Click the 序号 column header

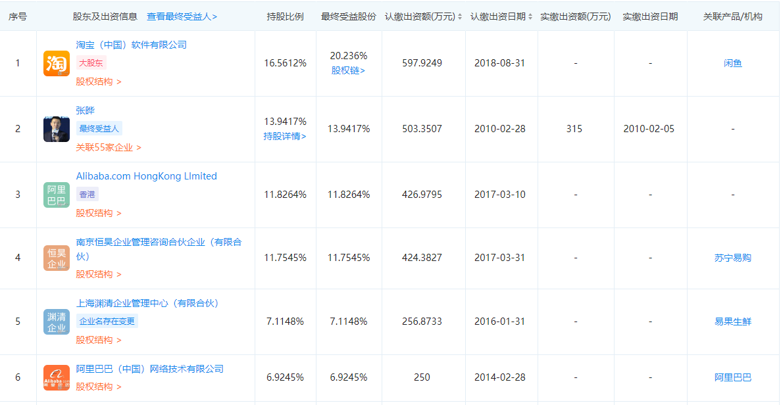point(17,16)
